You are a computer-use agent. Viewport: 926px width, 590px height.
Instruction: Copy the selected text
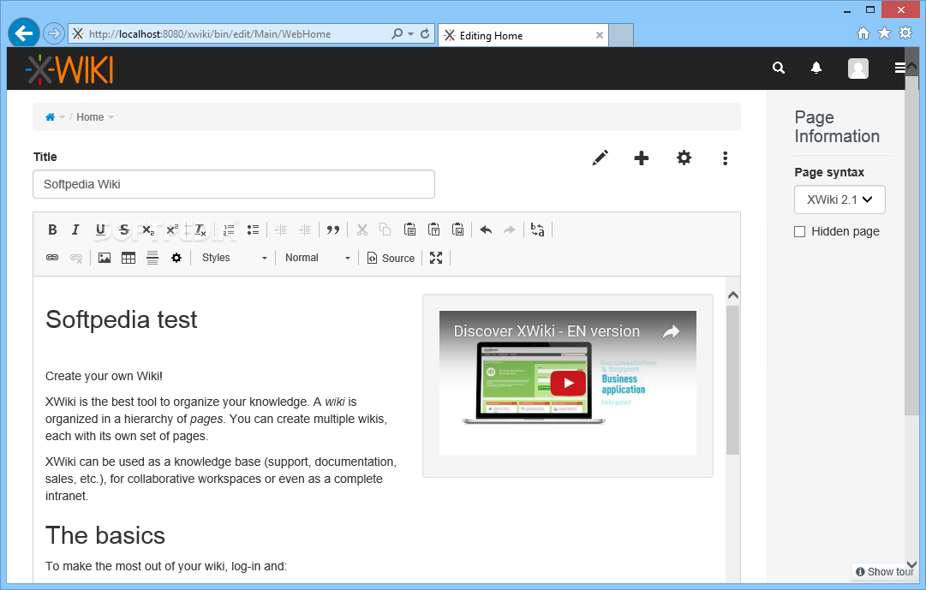[385, 229]
